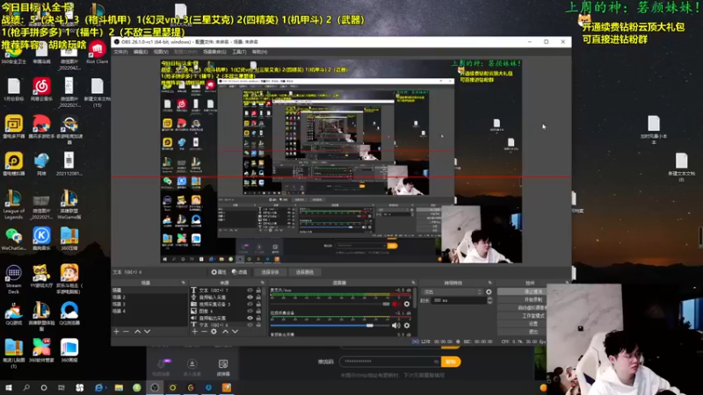Remove selected source with the minus icon

click(x=204, y=332)
